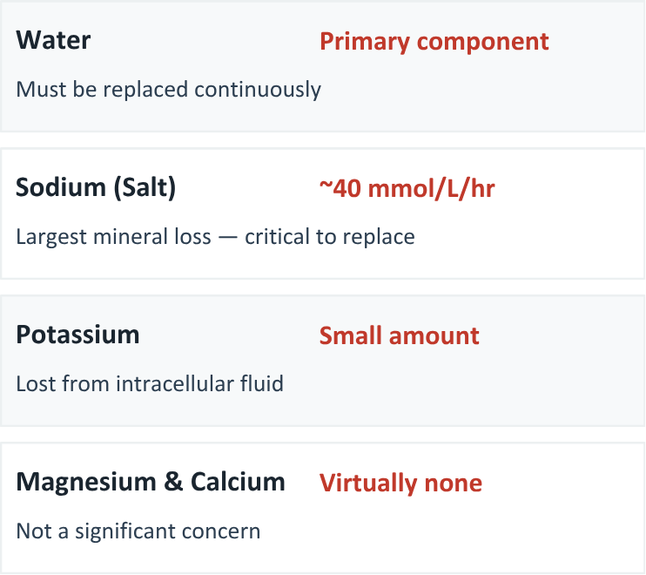Click the red 'Small amount' label
646x575 pixels.
[399, 336]
